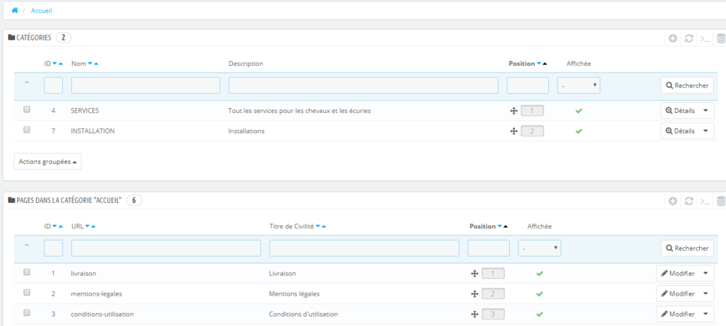Sort pages by Titre de Civilité descending
This screenshot has width=726, height=326.
pyautogui.click(x=318, y=226)
